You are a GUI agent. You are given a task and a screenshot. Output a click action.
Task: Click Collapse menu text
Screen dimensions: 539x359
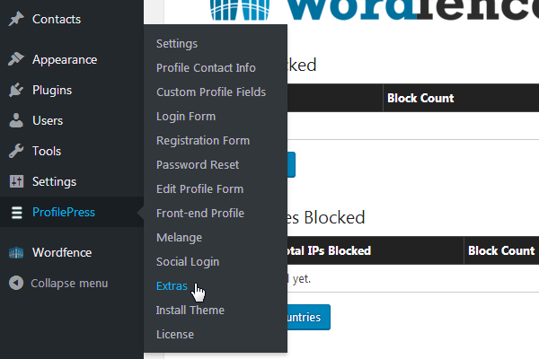click(69, 284)
